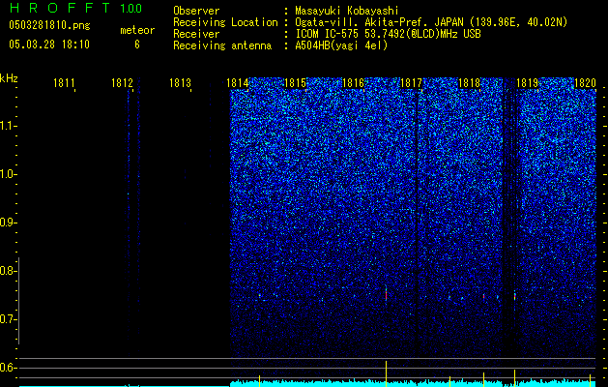Click the kHz axis unit label

tap(9, 78)
